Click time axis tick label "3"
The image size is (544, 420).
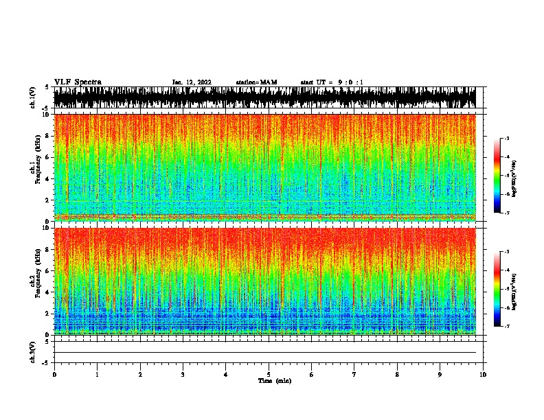183,375
